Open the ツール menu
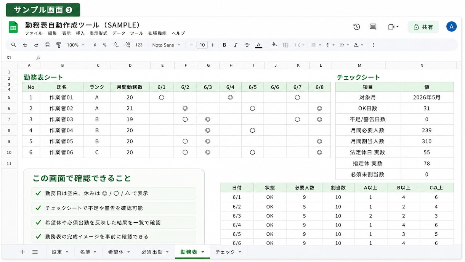Image resolution: width=465 pixels, height=262 pixels. tap(136, 34)
